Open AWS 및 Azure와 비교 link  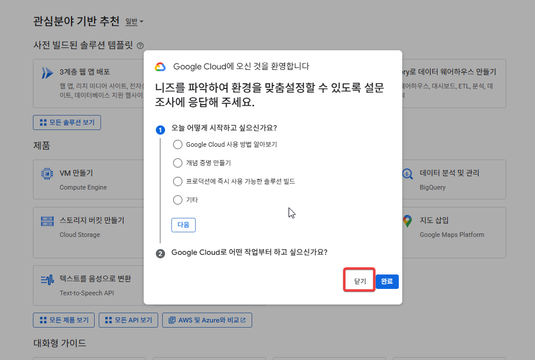[x=207, y=320]
